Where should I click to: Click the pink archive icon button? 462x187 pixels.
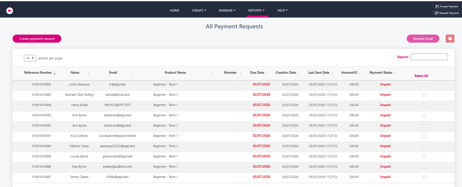[x=450, y=39]
